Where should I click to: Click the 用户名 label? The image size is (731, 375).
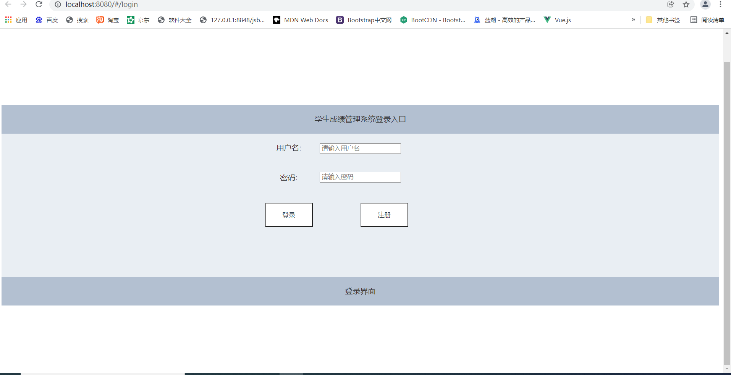(x=289, y=148)
